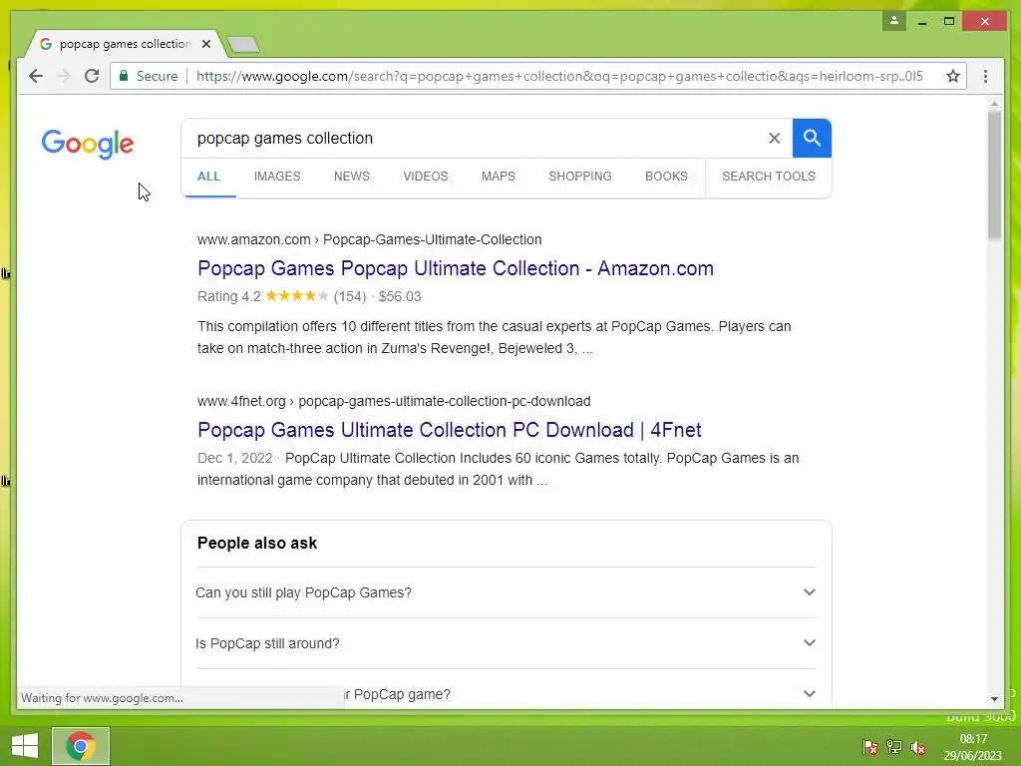The width and height of the screenshot is (1021, 766).
Task: Close the popcap games collection tab
Action: coord(206,44)
